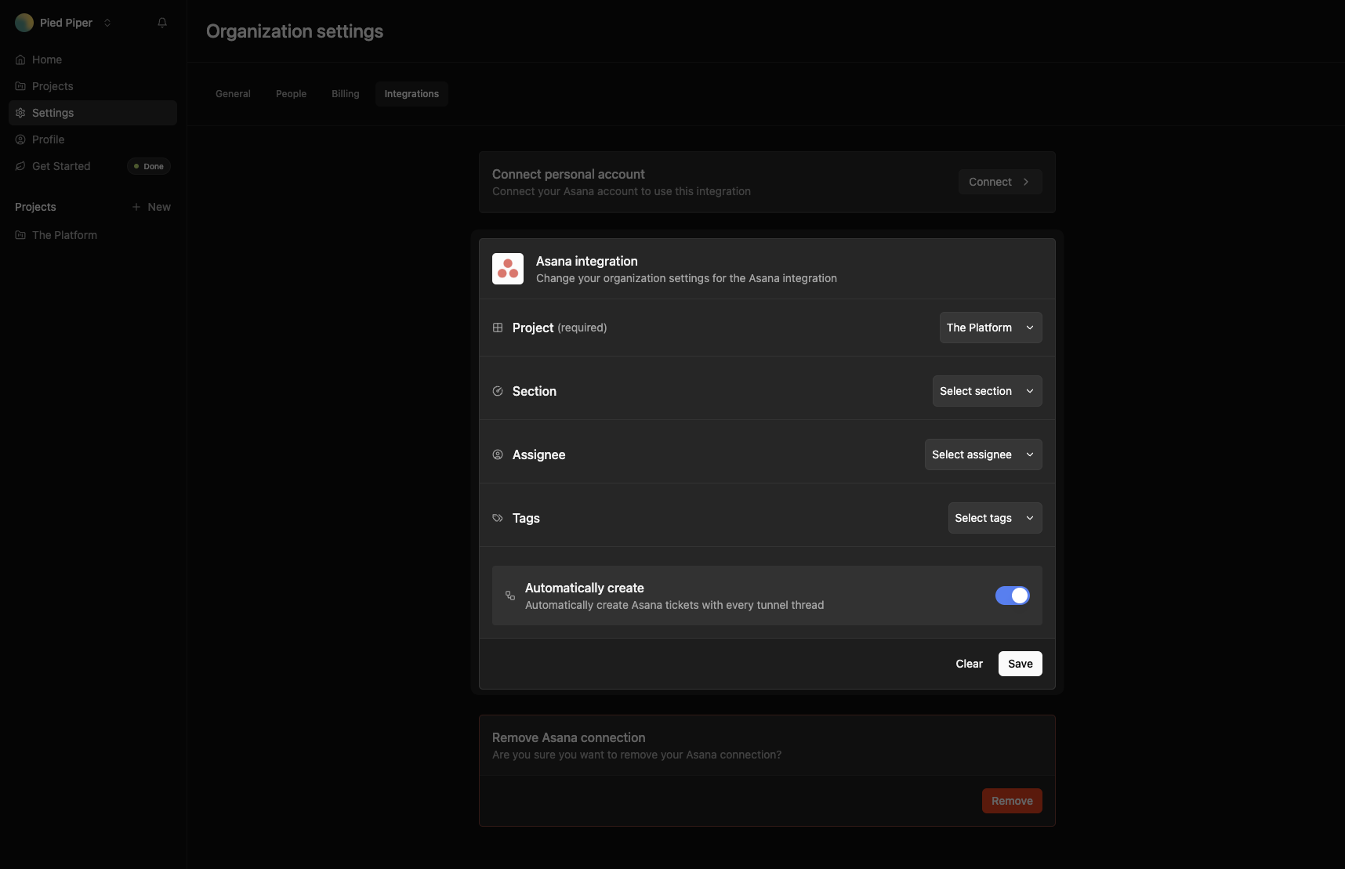Switch to the General tab

pyautogui.click(x=233, y=94)
